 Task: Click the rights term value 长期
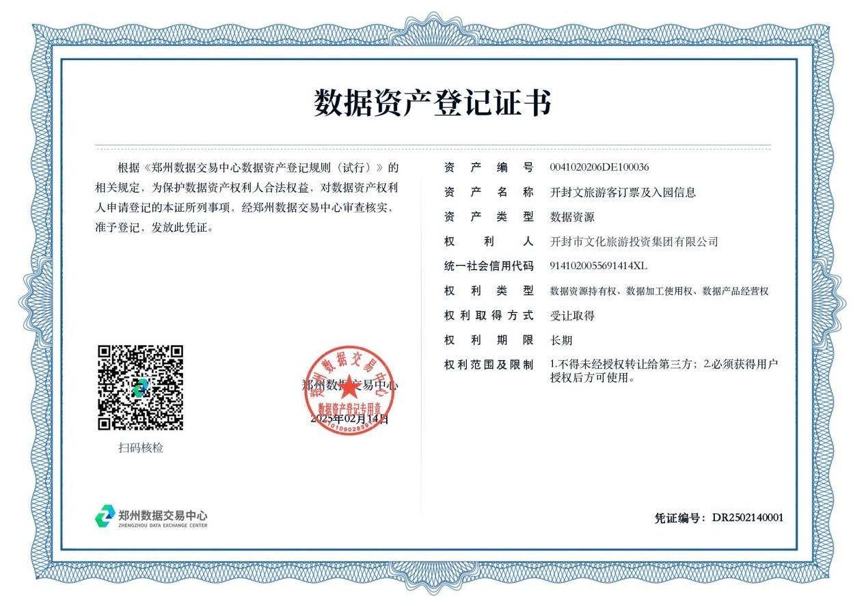(561, 340)
